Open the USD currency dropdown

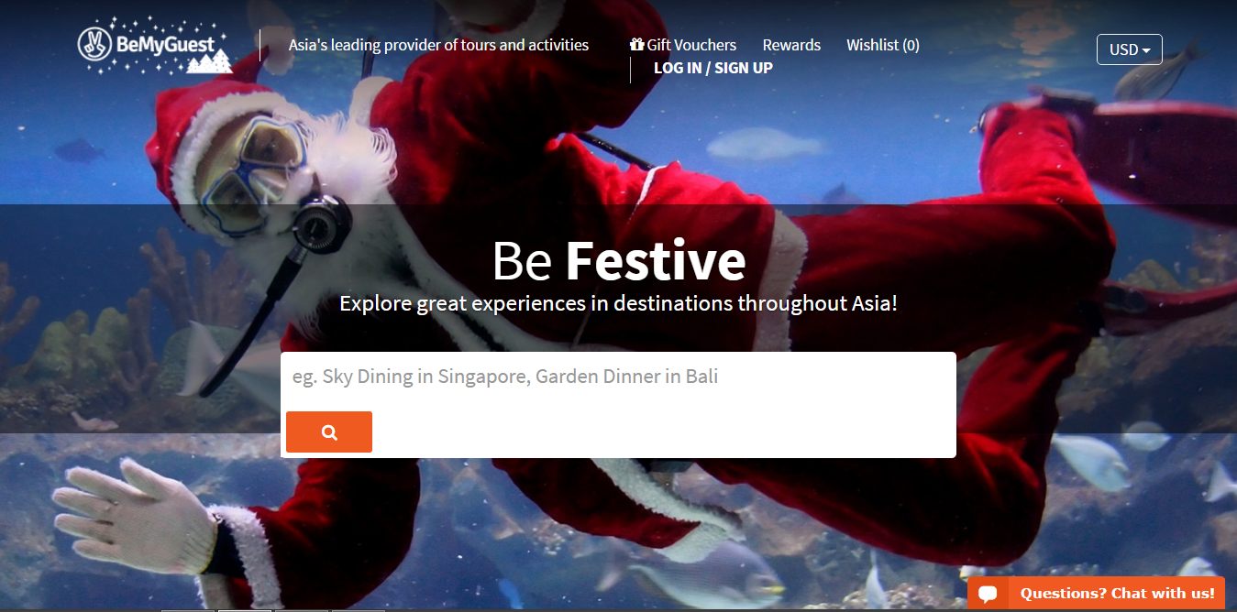pyautogui.click(x=1130, y=49)
